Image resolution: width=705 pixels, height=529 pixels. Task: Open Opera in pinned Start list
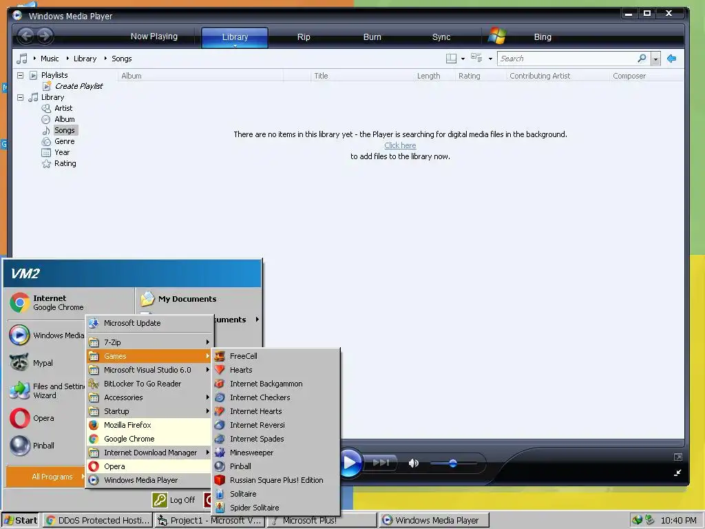pyautogui.click(x=45, y=418)
